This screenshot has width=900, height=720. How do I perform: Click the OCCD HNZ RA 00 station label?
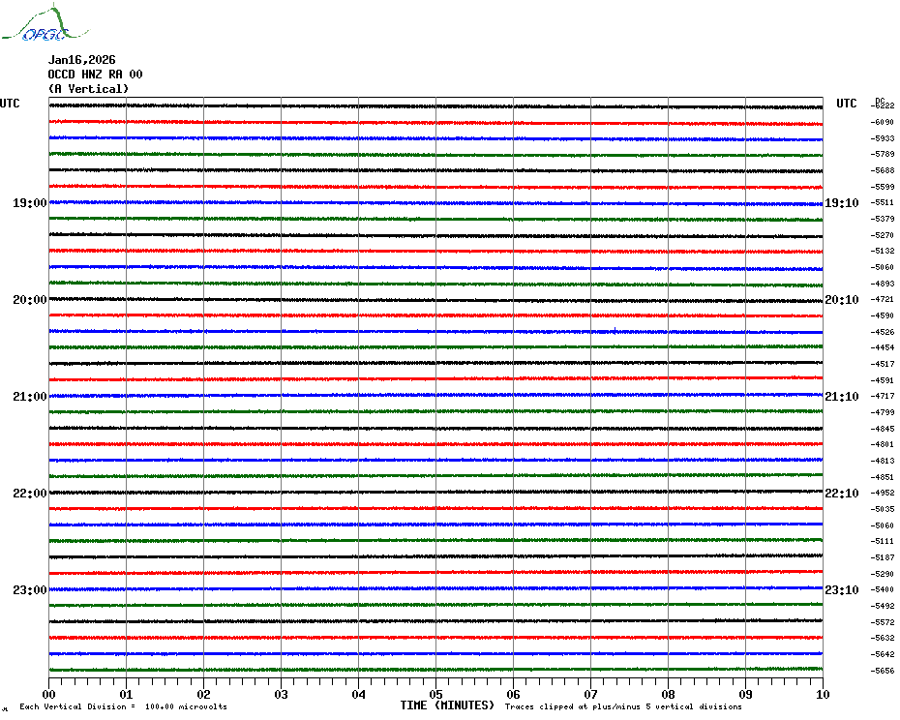pos(95,75)
